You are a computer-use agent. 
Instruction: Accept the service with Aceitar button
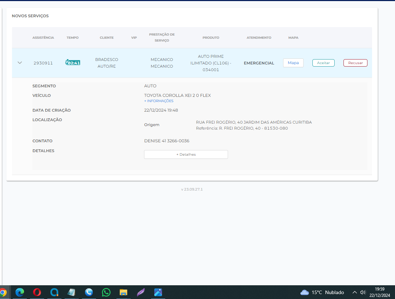point(323,63)
